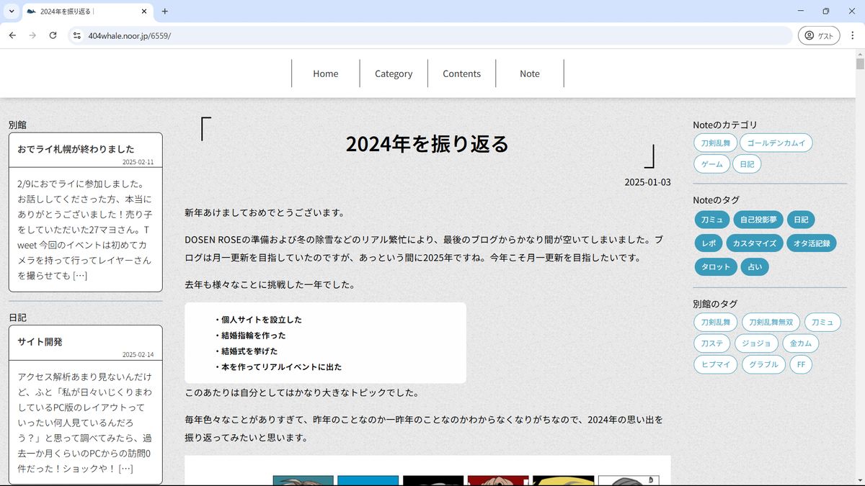Reload the page with refresh icon
The width and height of the screenshot is (865, 486).
coord(53,35)
